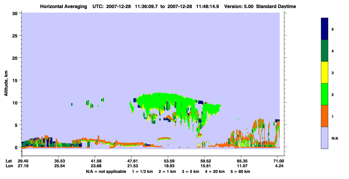Screen dimensions: 349x179
Task: Click the '4 = 20 km' legend note
Action: pos(215,171)
